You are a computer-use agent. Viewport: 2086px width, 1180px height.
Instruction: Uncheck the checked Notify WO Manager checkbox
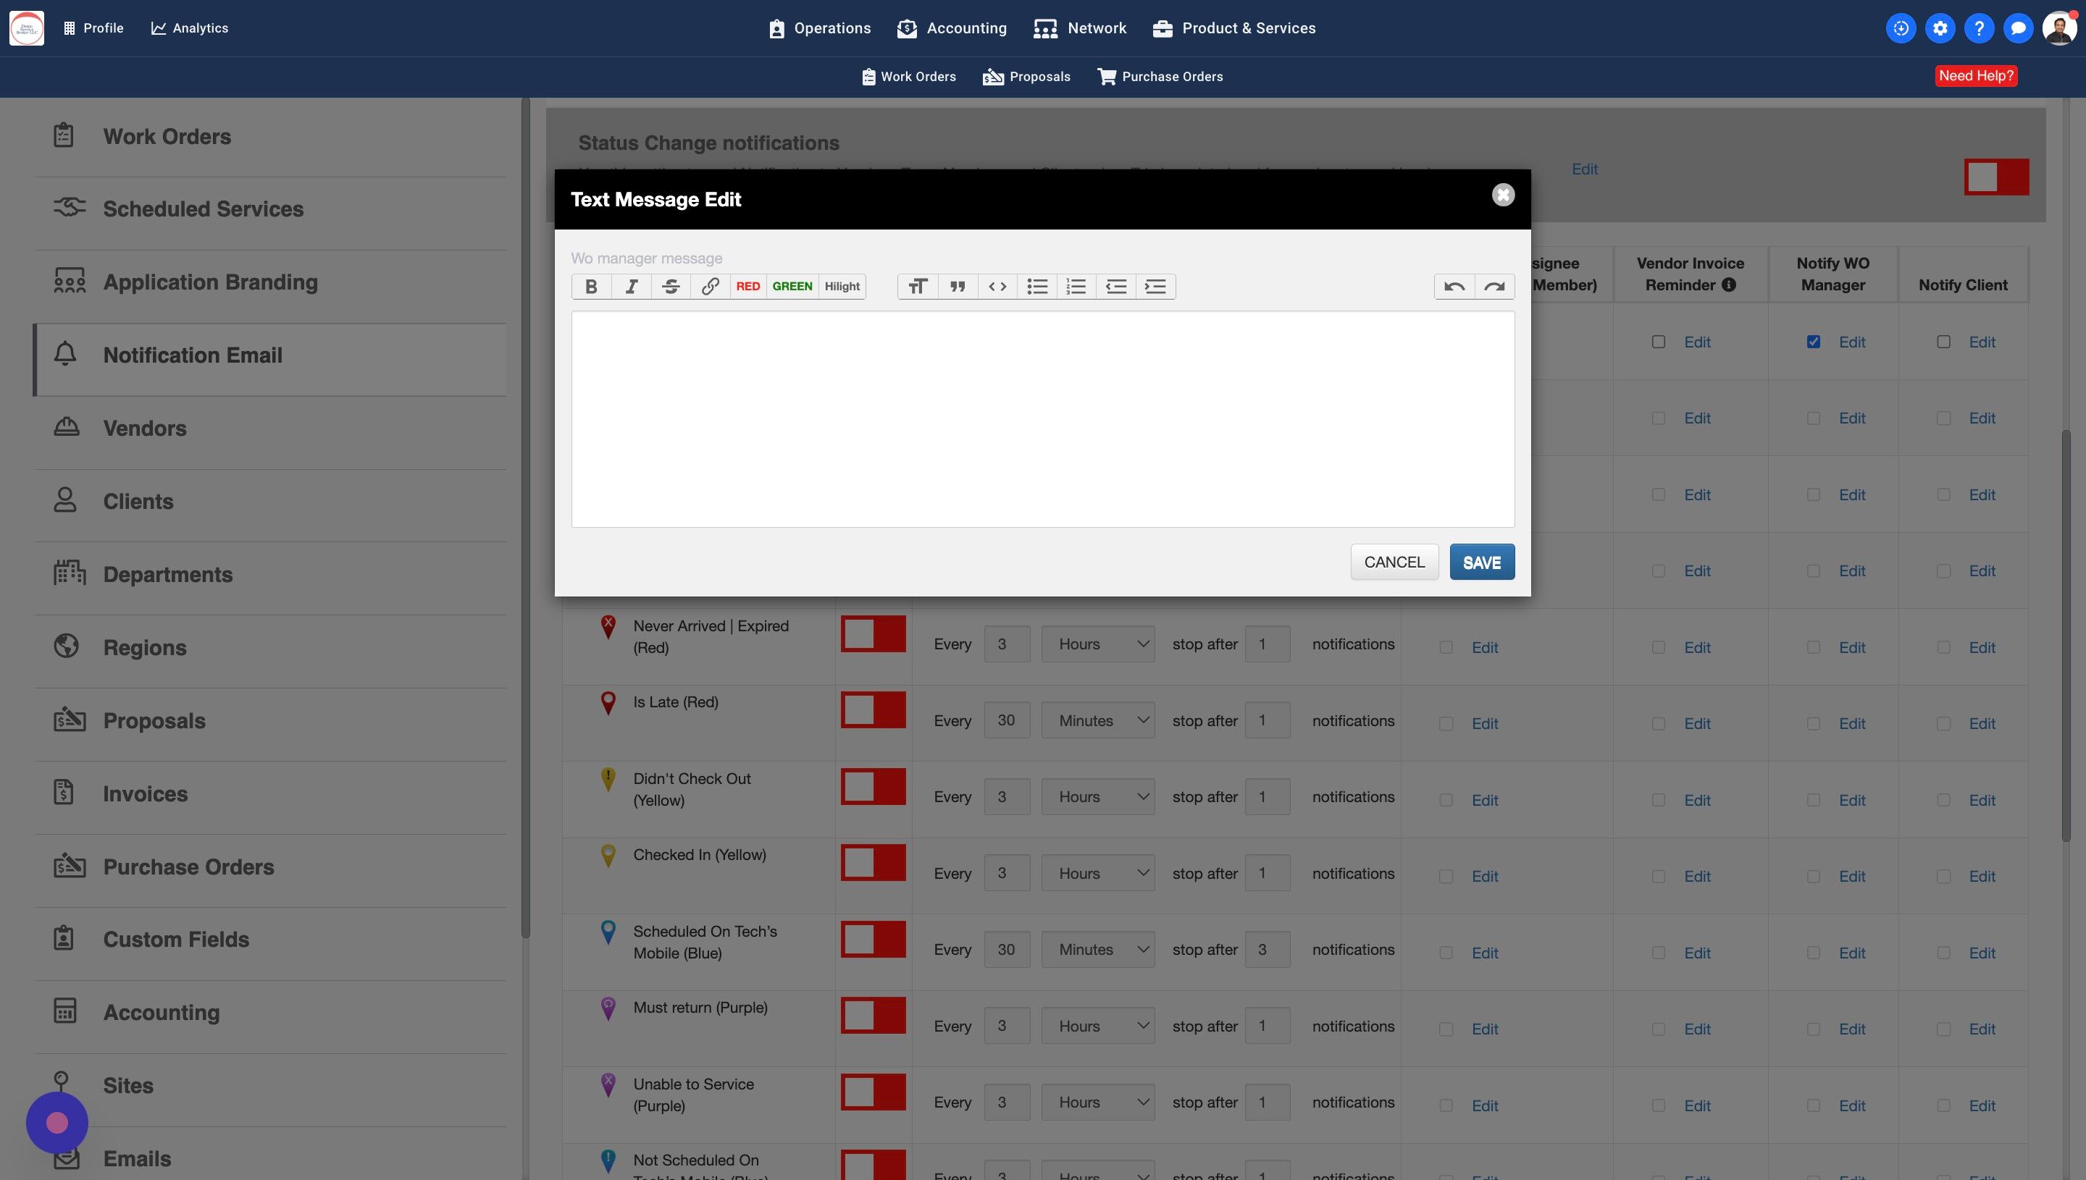(x=1814, y=342)
